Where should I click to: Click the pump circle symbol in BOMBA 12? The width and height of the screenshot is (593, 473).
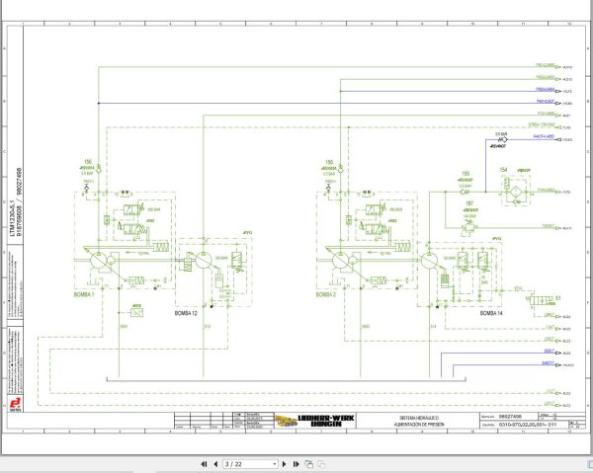[203, 260]
